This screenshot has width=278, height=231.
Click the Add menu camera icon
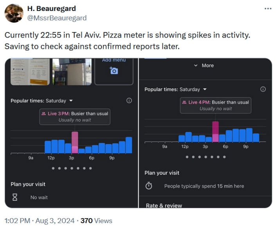click(x=114, y=70)
